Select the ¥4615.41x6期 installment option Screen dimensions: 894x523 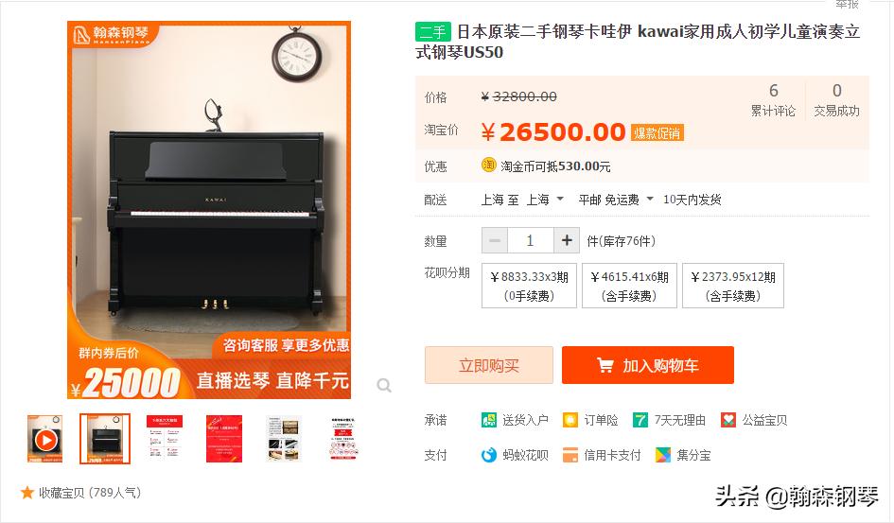(629, 286)
